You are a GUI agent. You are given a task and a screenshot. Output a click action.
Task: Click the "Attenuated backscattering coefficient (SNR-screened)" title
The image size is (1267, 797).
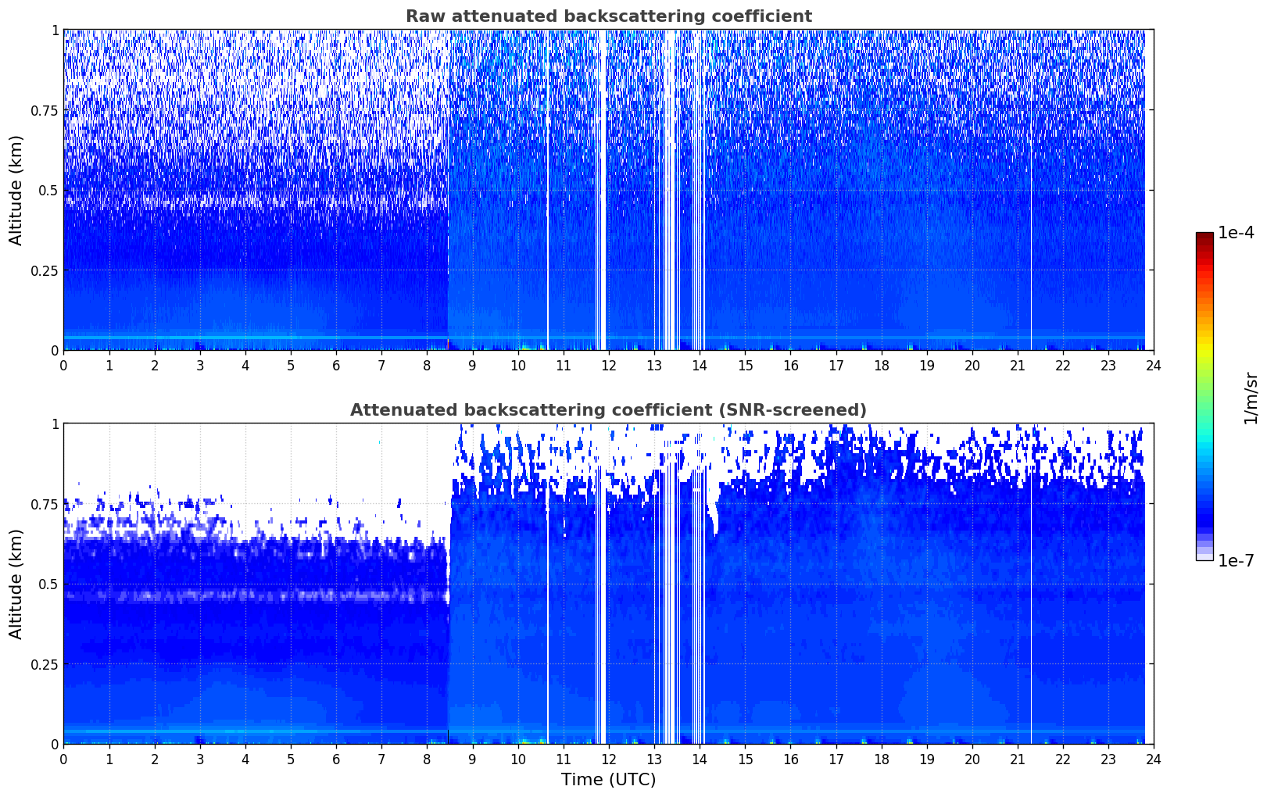pos(608,410)
